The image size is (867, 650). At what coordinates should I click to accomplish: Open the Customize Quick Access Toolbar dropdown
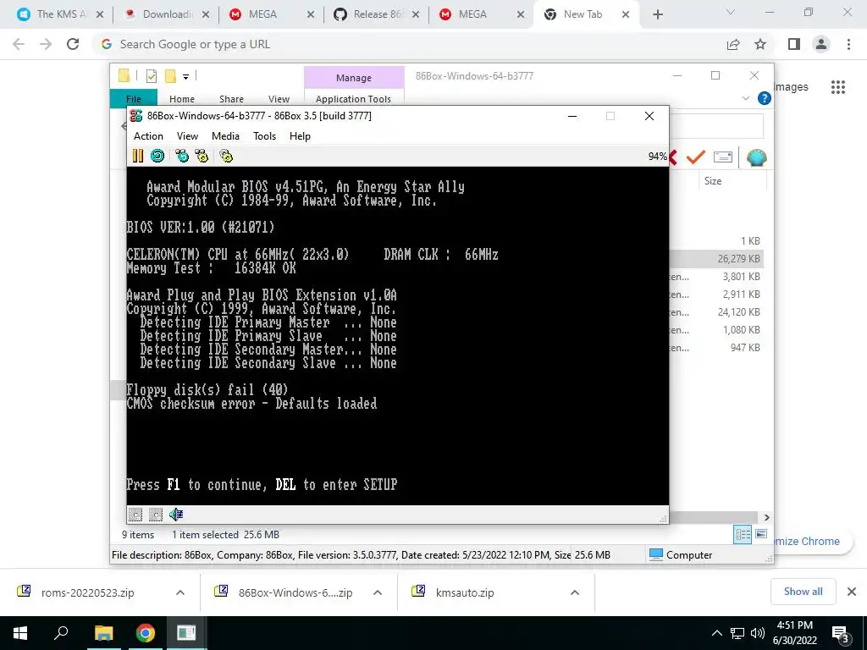pyautogui.click(x=185, y=77)
